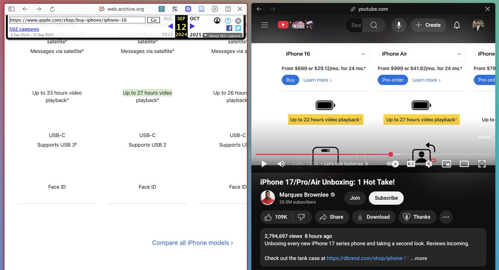Viewport: 499px width, 270px height.
Task: Mute the video volume
Action: click(x=281, y=164)
